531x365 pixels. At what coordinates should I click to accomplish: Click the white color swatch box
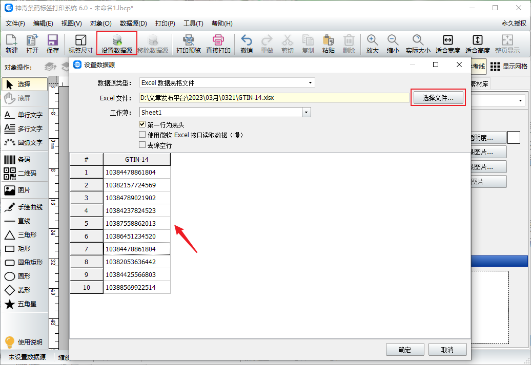pos(514,137)
